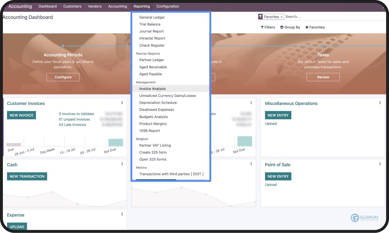
Task: Click the Favorites filter funnel icon
Action: coord(261,17)
